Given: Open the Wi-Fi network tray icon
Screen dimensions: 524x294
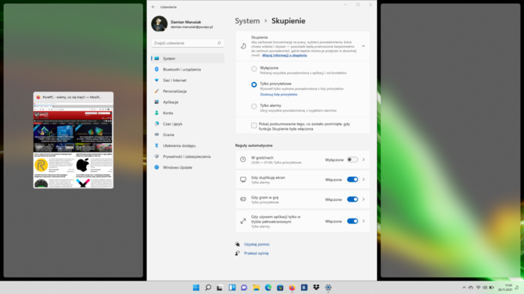Looking at the screenshot, I should point(478,288).
